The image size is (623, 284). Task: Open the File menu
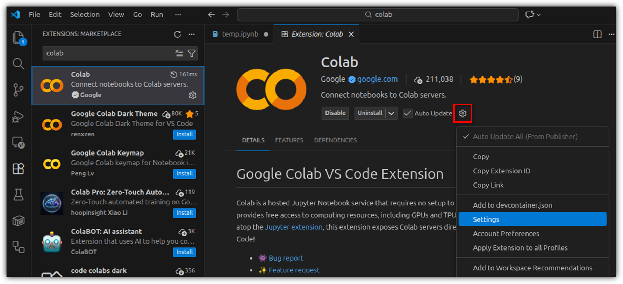pyautogui.click(x=34, y=15)
